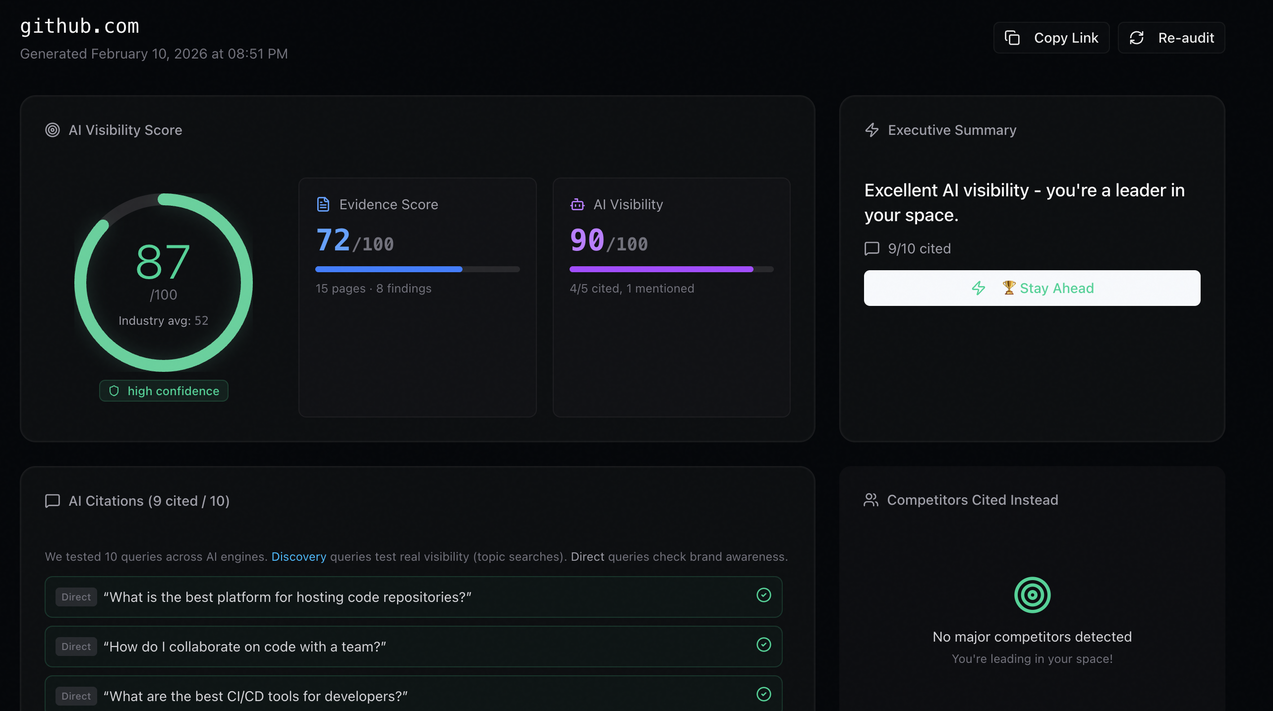Click the Stay Ahead button
The image size is (1273, 711).
coord(1032,288)
